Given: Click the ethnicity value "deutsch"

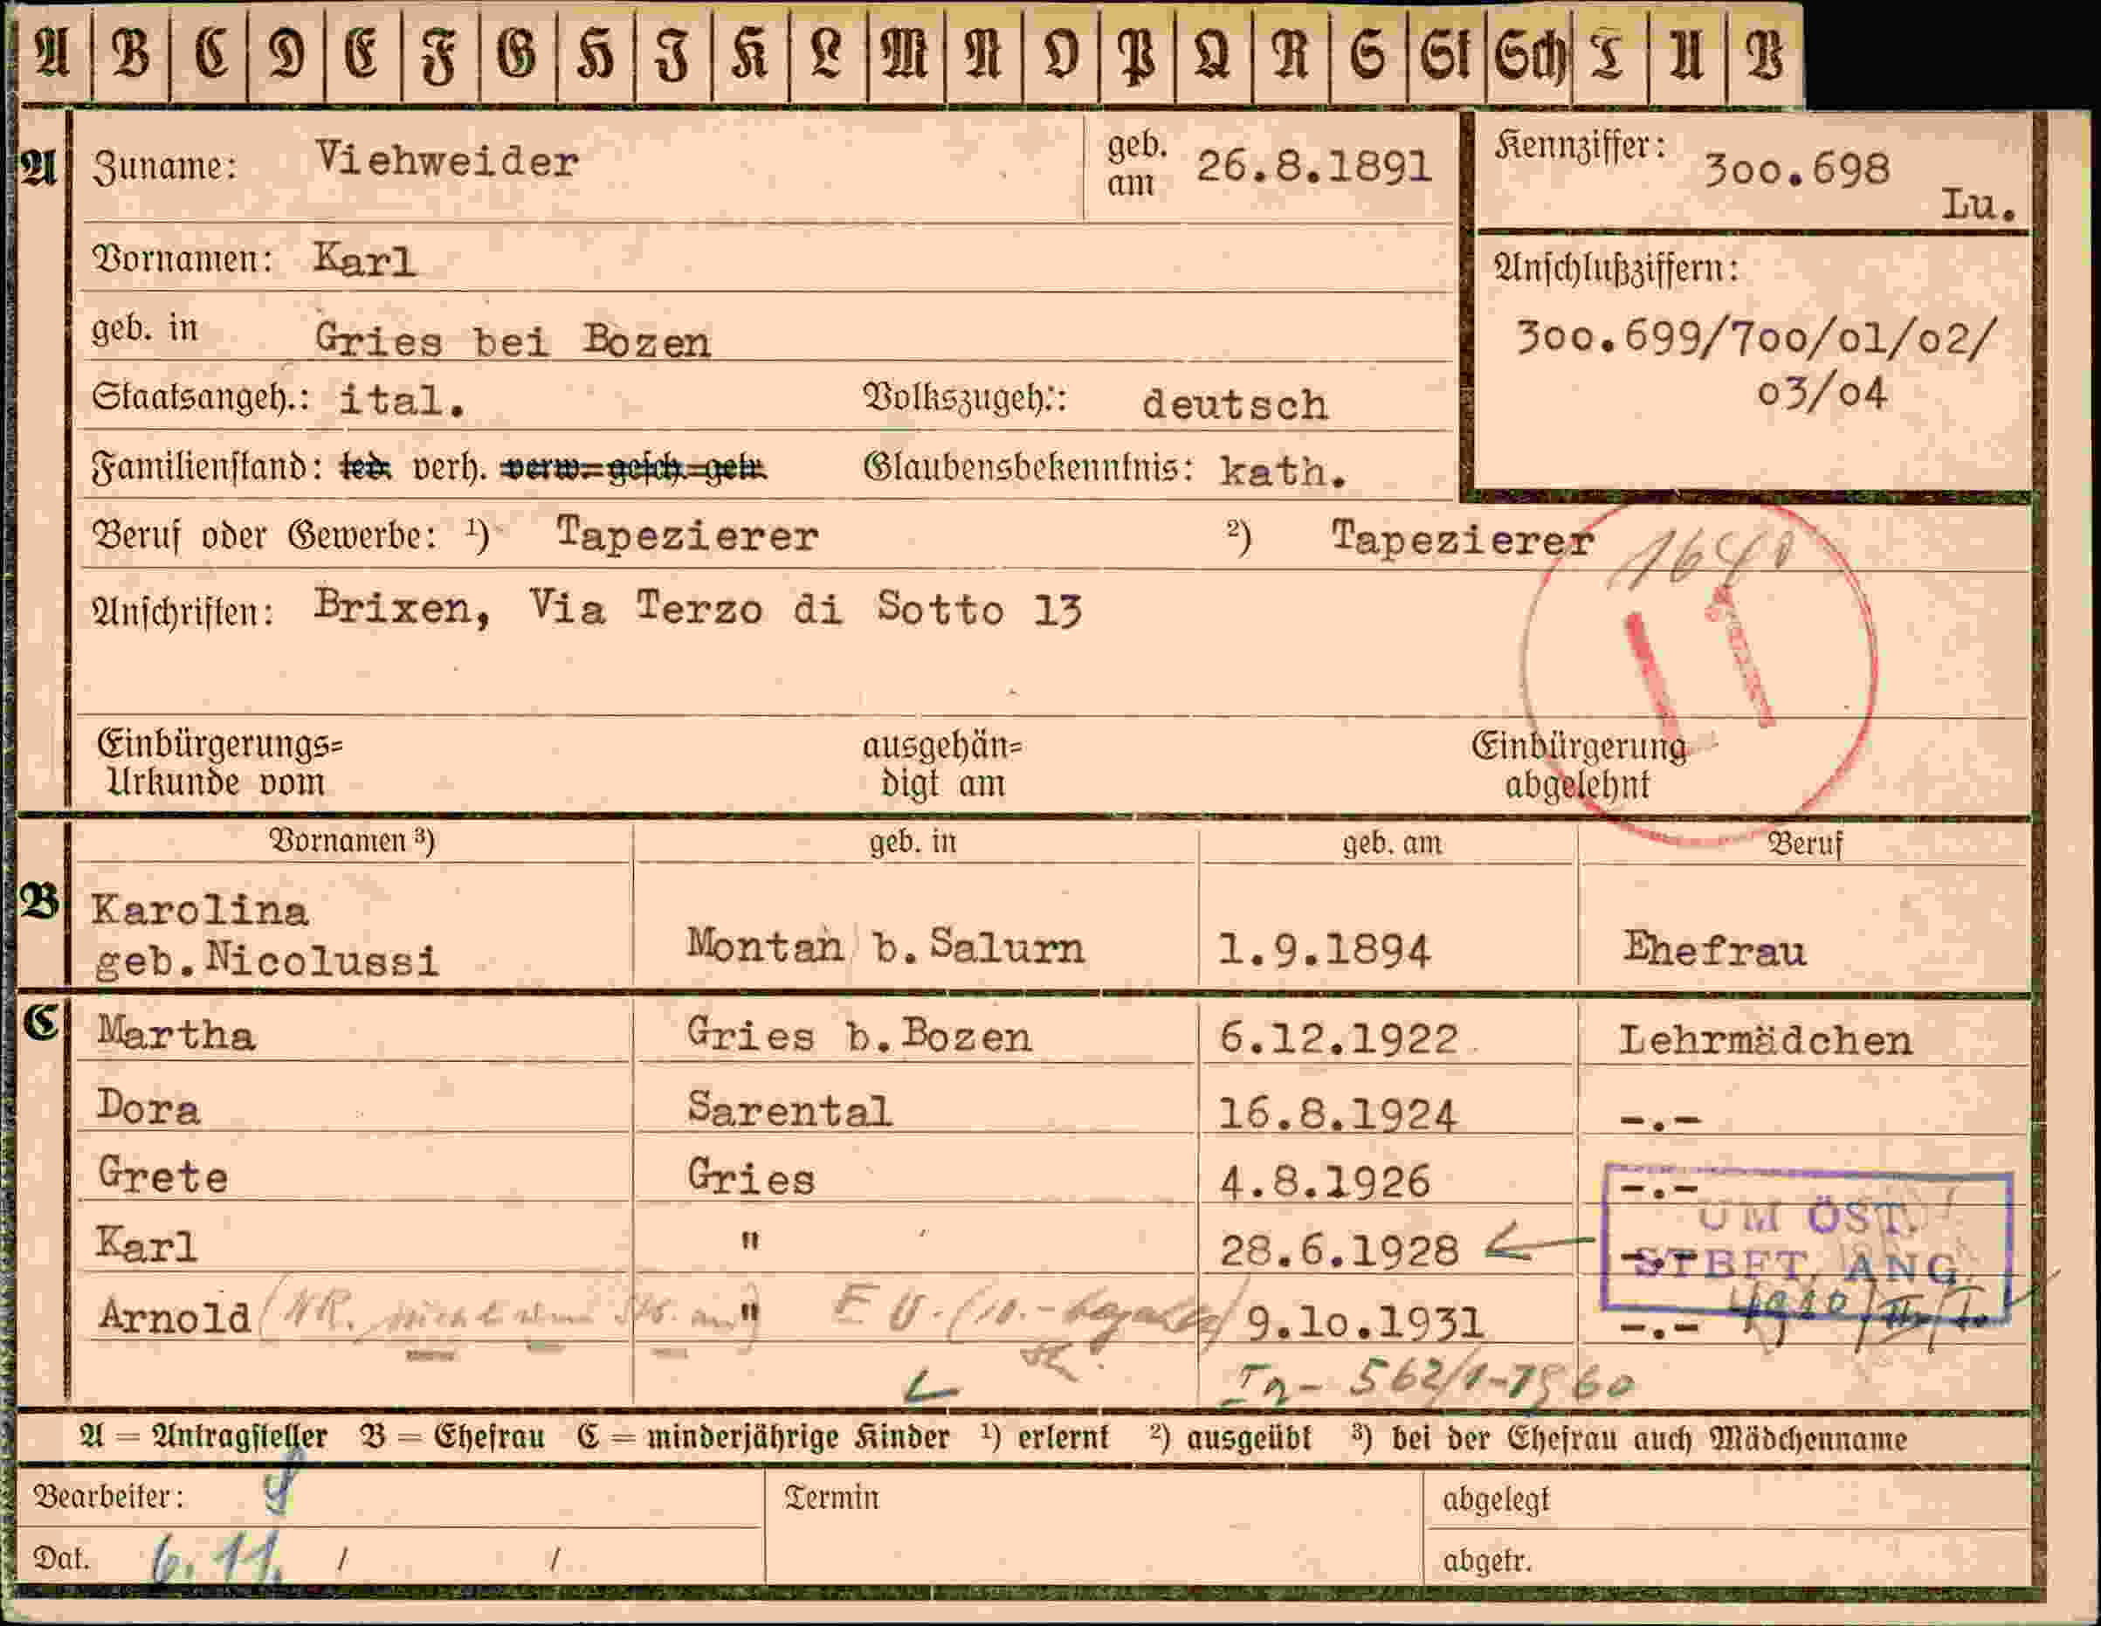Looking at the screenshot, I should point(1236,404).
